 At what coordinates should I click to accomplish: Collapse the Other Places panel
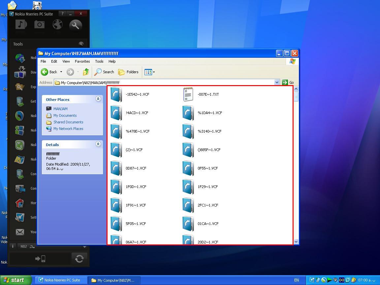coord(98,99)
